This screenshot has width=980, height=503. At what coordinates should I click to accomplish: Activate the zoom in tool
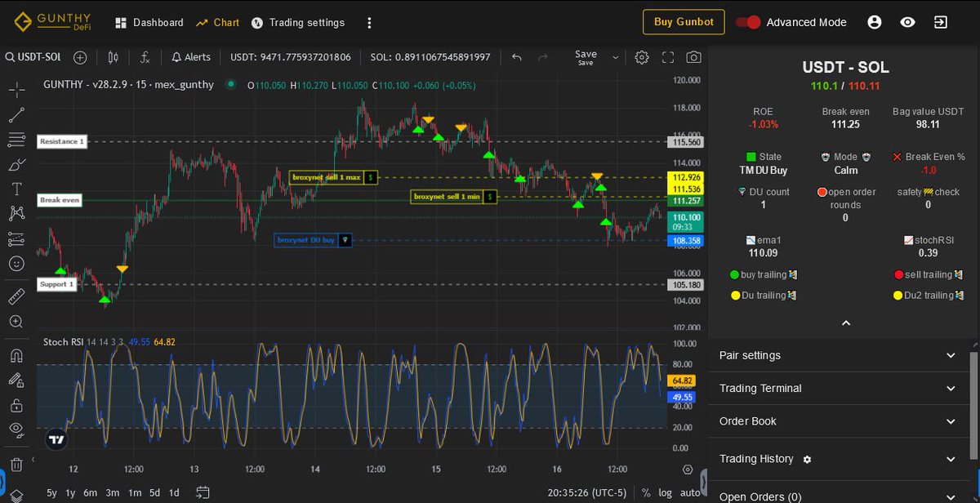16,322
